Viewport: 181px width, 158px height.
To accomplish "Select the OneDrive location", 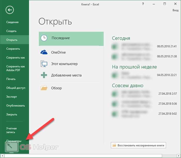I will tap(71, 52).
